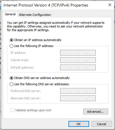Click into the IP address field
115x130 pixels.
78,53
